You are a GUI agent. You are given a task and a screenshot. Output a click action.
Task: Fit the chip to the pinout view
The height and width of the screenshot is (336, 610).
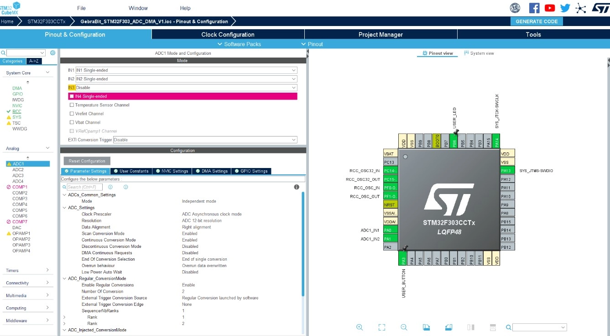coord(382,327)
